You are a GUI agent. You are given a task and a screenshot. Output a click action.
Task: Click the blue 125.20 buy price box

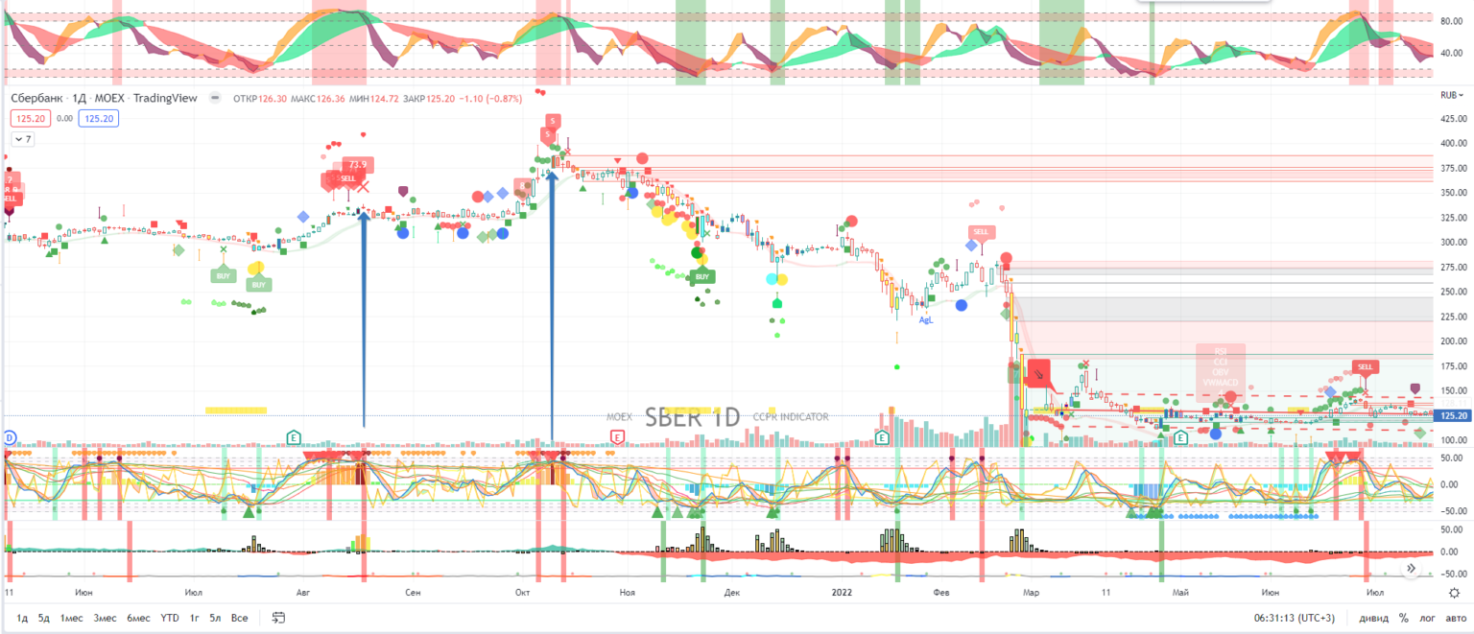[97, 118]
